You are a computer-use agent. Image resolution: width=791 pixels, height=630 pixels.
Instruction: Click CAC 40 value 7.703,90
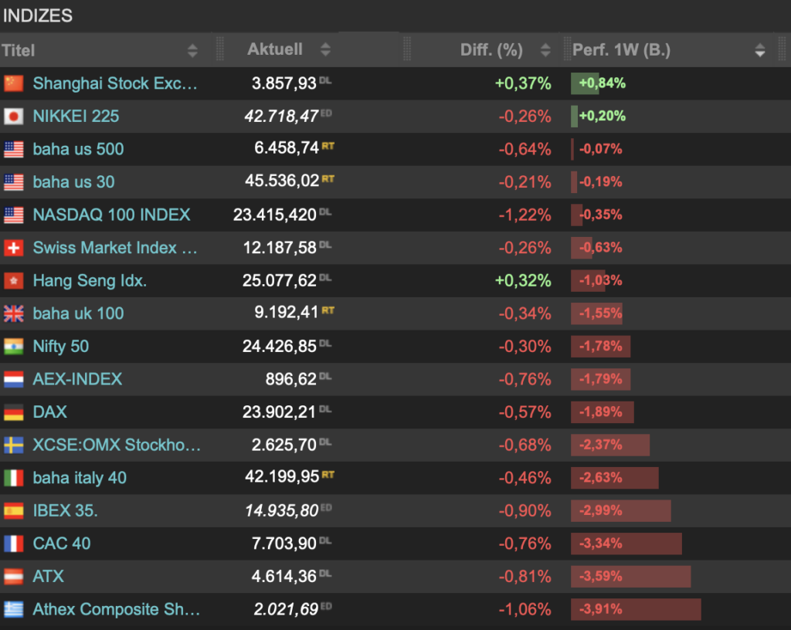pyautogui.click(x=284, y=544)
